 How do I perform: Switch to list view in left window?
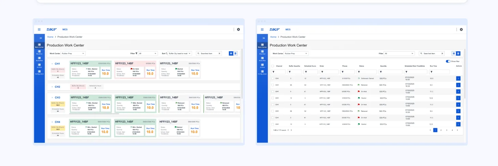[236, 54]
